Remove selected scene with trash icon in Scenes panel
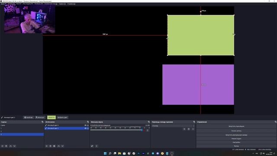 [6, 146]
